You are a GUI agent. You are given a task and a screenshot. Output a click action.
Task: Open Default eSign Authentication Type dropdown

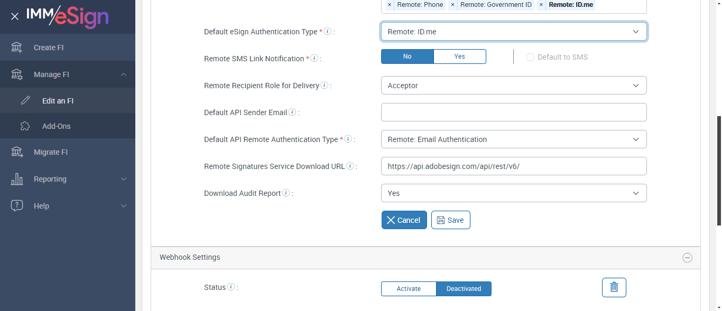(x=513, y=32)
